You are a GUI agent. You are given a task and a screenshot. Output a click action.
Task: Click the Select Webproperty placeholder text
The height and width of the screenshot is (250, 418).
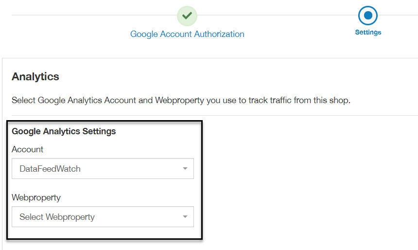click(57, 217)
